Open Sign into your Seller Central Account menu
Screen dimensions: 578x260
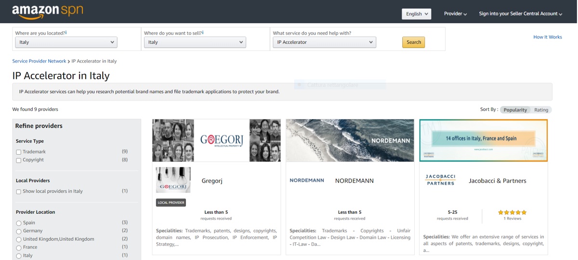(x=520, y=14)
